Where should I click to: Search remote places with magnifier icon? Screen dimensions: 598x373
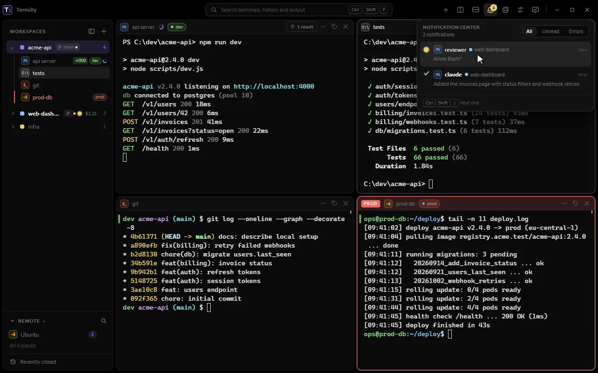[104, 321]
